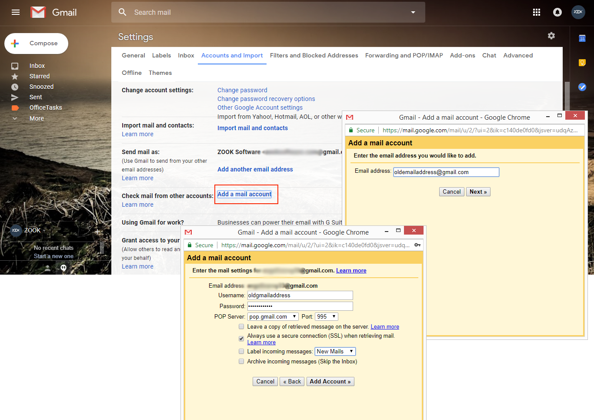Switch to the Labels settings tab
The width and height of the screenshot is (594, 420).
pos(161,55)
